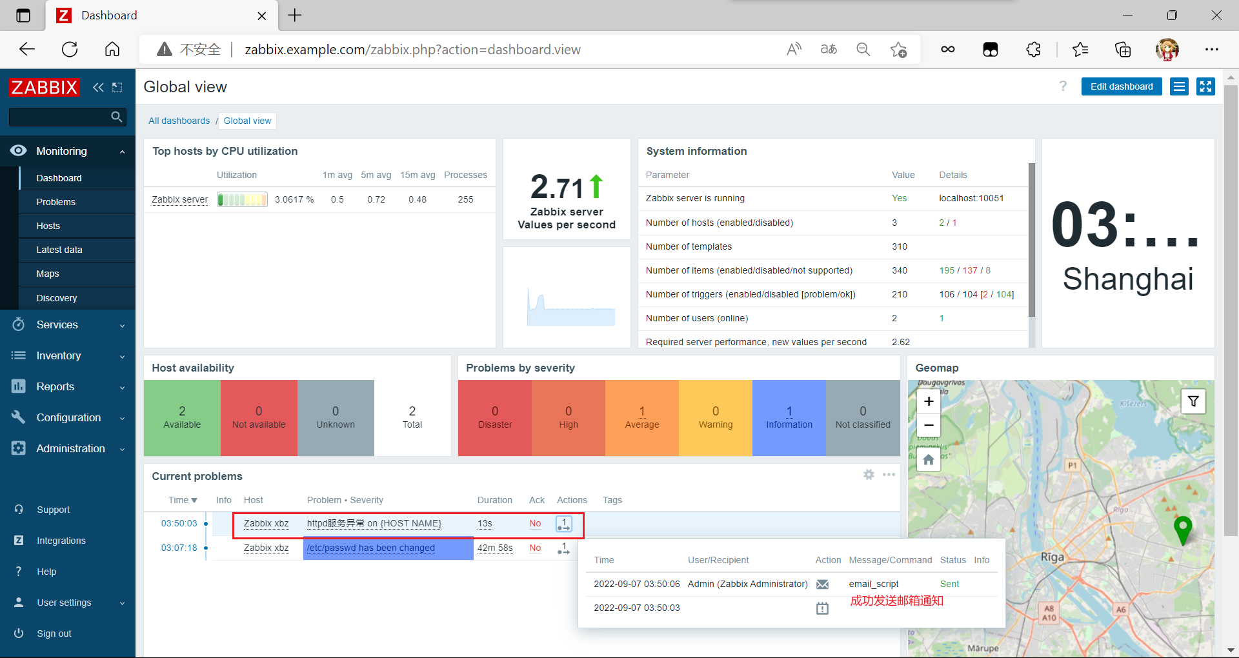Open dashboard help question mark icon
1239x658 pixels.
[1063, 86]
